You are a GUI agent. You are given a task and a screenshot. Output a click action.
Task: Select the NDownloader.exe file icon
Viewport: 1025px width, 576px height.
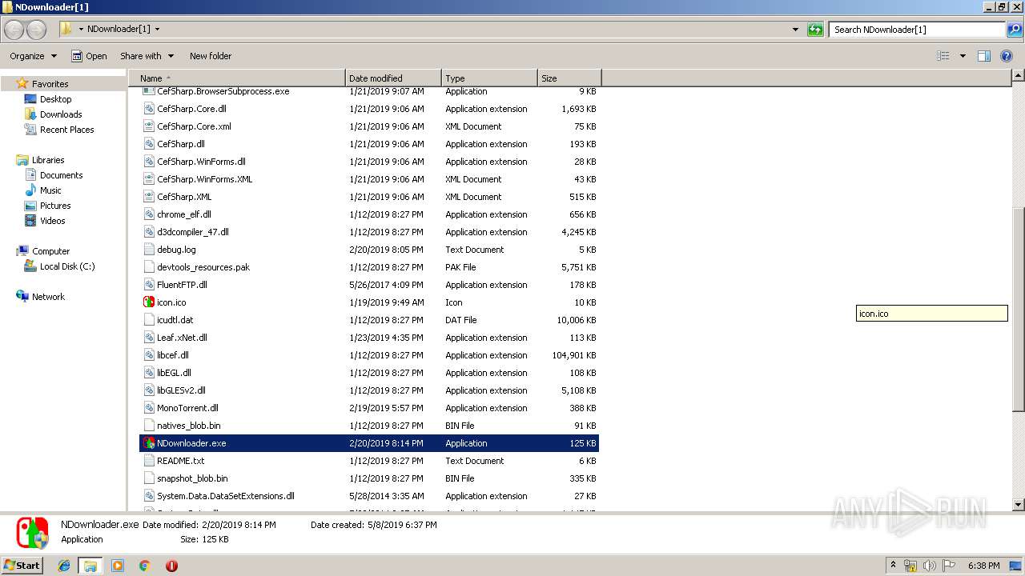(x=149, y=443)
